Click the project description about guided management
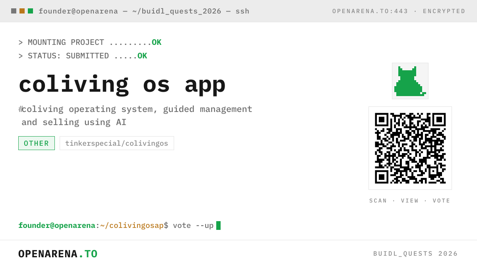 tap(136, 116)
